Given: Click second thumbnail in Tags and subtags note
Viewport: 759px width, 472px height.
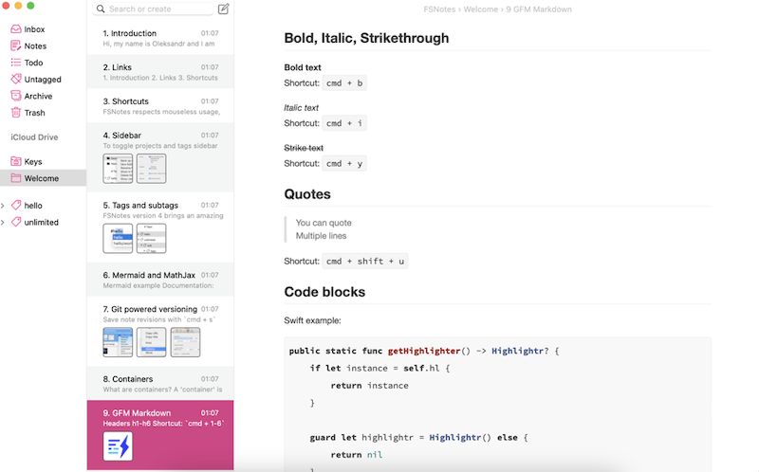Looking at the screenshot, I should [x=151, y=239].
